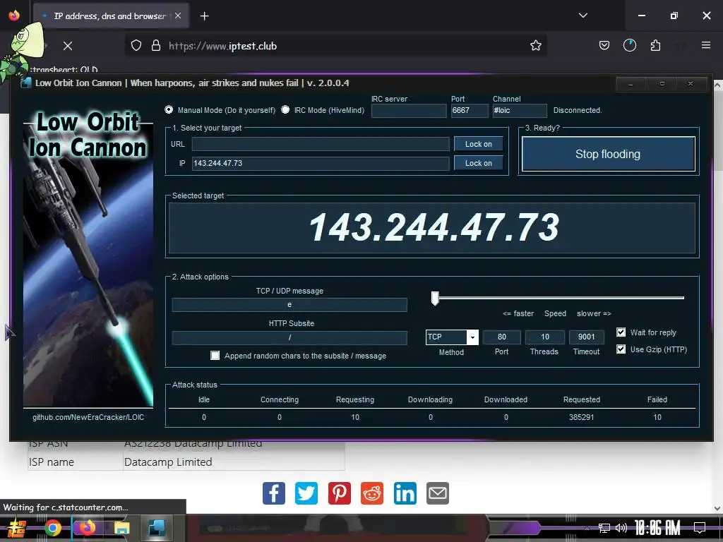The width and height of the screenshot is (723, 542).
Task: Focus the URL target input field
Action: point(321,144)
